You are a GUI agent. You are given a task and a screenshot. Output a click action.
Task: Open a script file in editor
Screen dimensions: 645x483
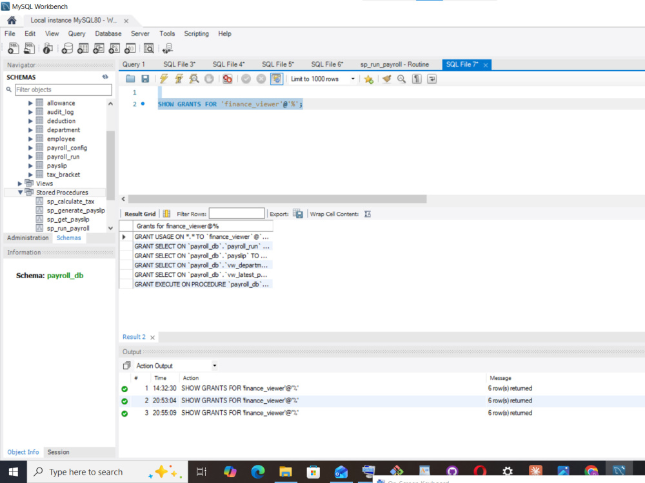point(130,79)
